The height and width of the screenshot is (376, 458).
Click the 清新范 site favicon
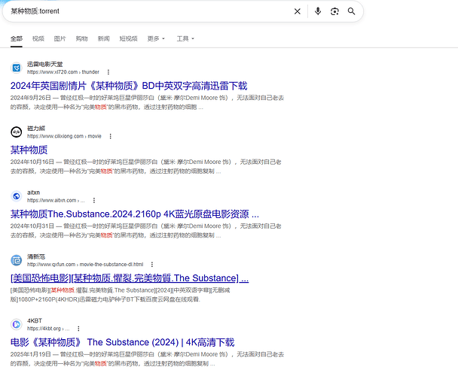[x=17, y=260]
